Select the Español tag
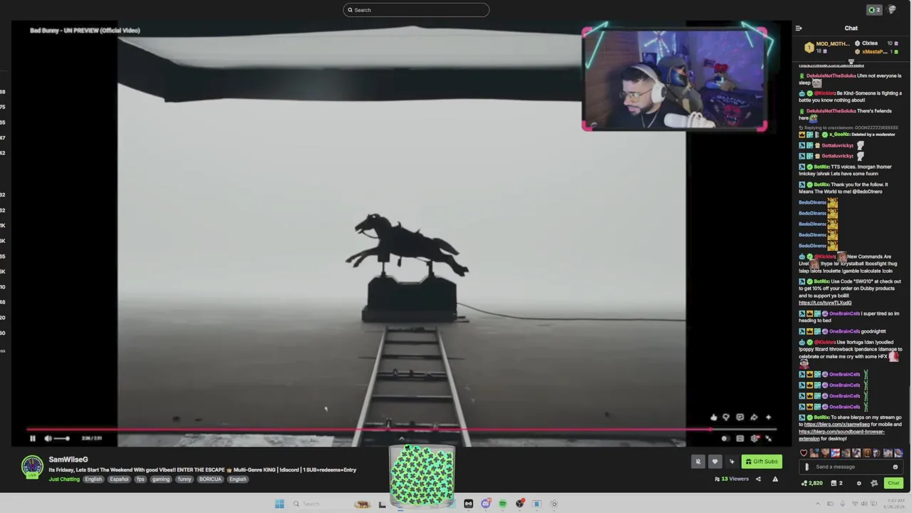The width and height of the screenshot is (912, 513). (119, 480)
